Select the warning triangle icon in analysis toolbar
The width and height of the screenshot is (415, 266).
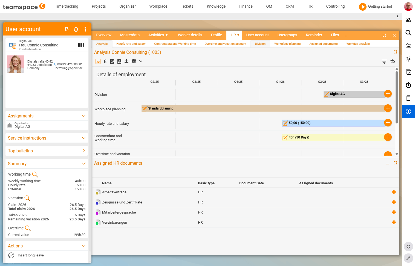pyautogui.click(x=119, y=61)
